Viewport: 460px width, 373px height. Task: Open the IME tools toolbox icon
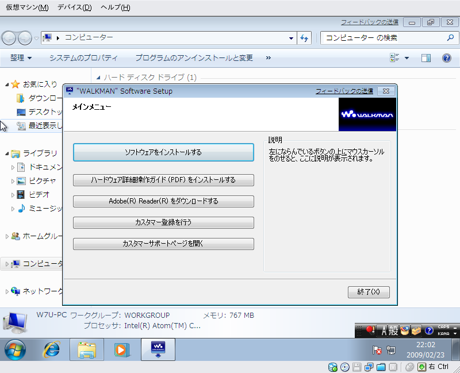coord(416,331)
